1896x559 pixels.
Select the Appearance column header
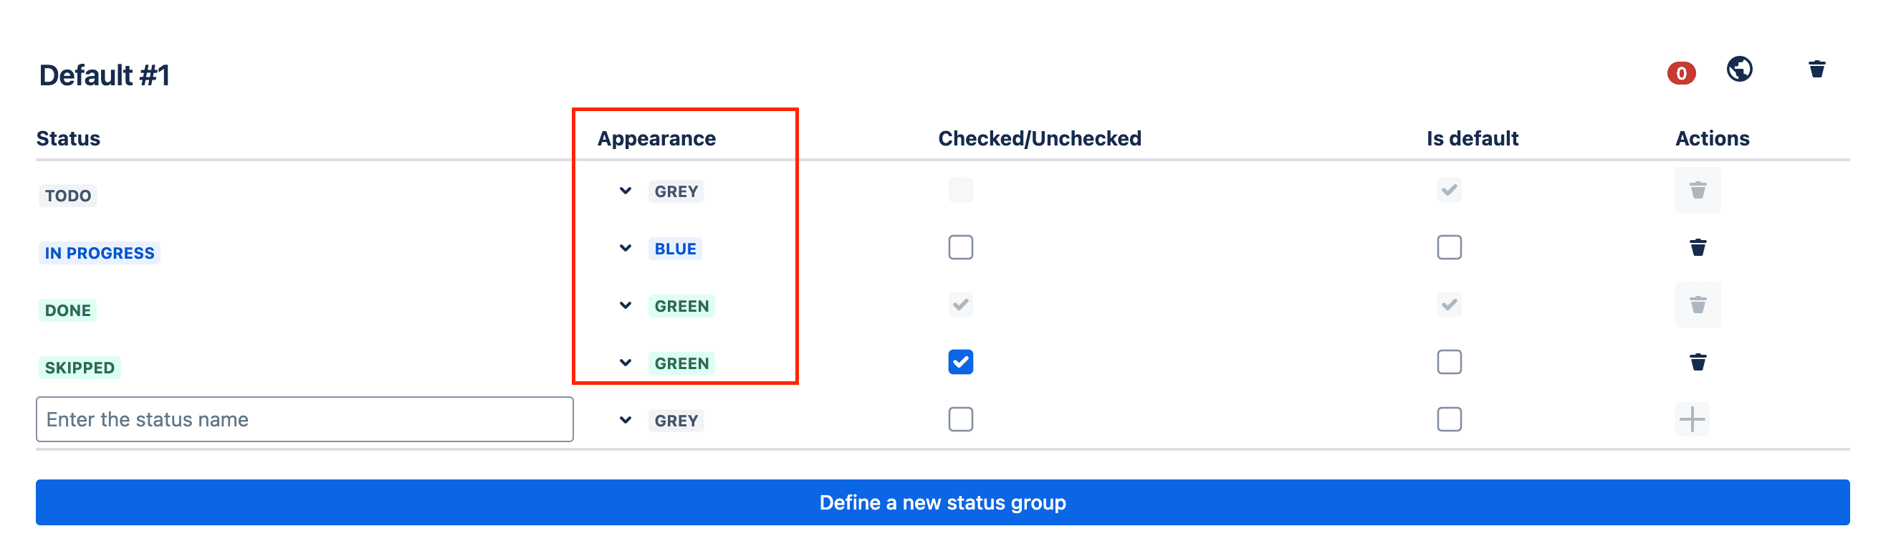656,138
